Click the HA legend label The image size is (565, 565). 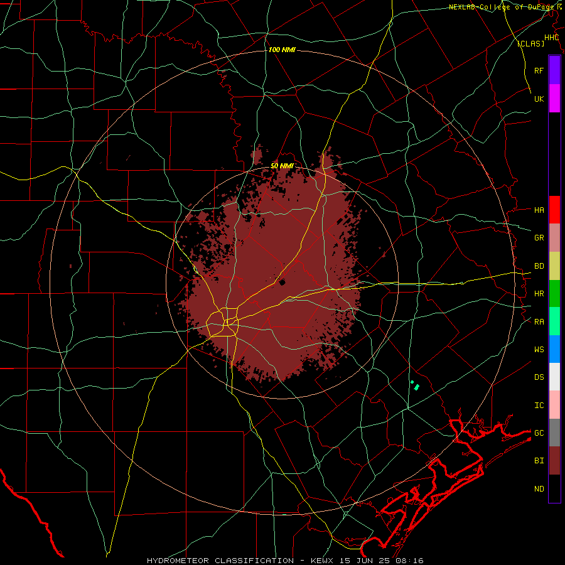[x=539, y=210]
